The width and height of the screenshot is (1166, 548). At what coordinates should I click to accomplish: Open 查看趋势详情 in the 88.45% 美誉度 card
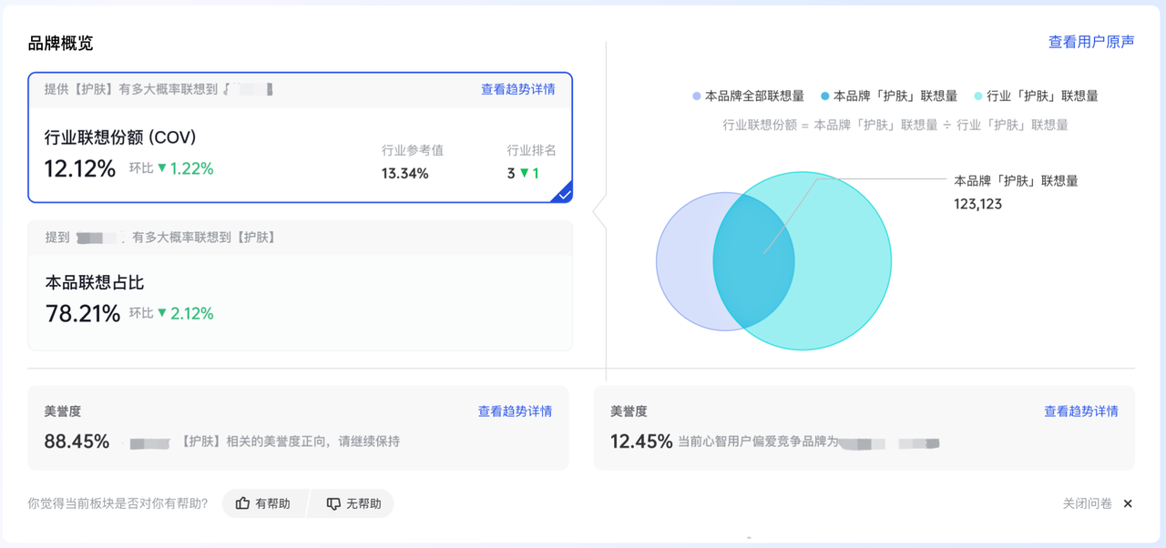pyautogui.click(x=515, y=411)
